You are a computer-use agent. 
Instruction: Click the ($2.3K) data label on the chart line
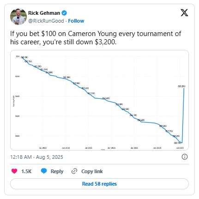pos(66,77)
